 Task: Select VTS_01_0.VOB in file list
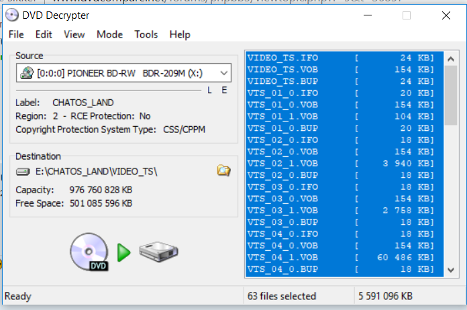(x=345, y=105)
